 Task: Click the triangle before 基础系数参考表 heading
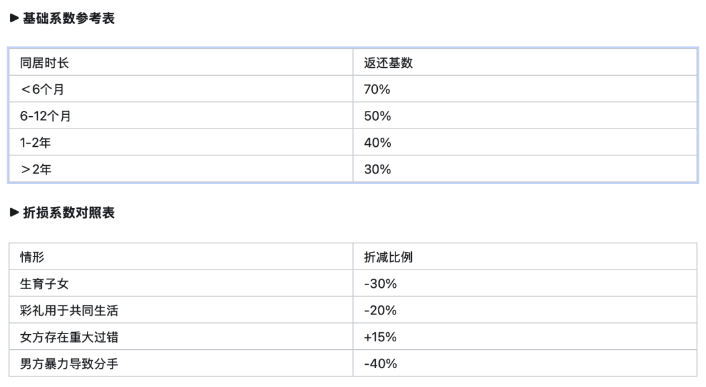(x=14, y=19)
